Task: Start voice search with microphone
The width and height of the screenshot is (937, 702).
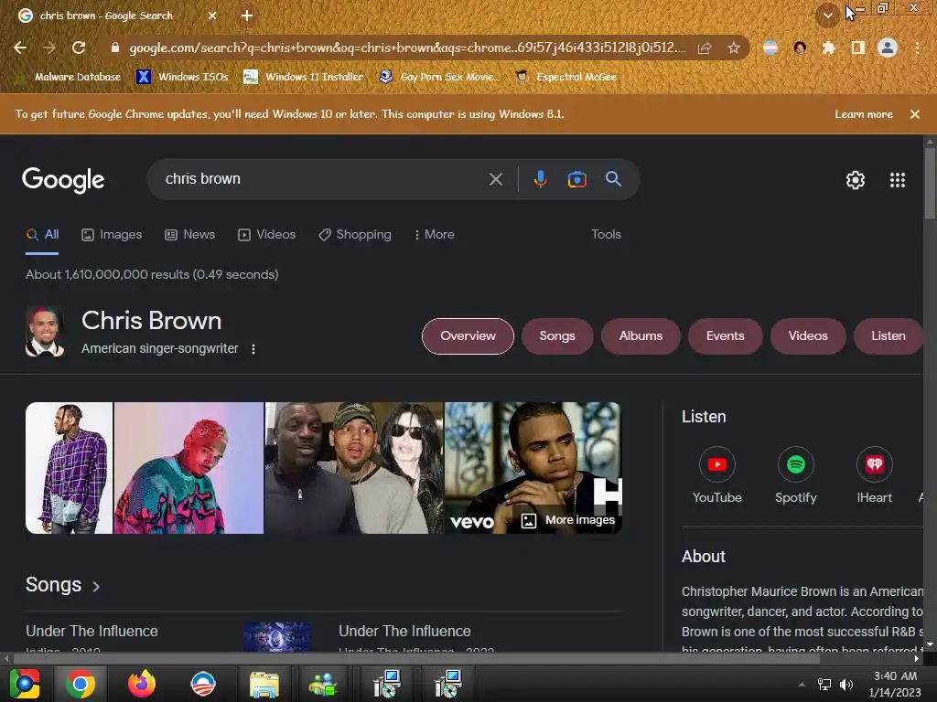Action: click(x=540, y=179)
